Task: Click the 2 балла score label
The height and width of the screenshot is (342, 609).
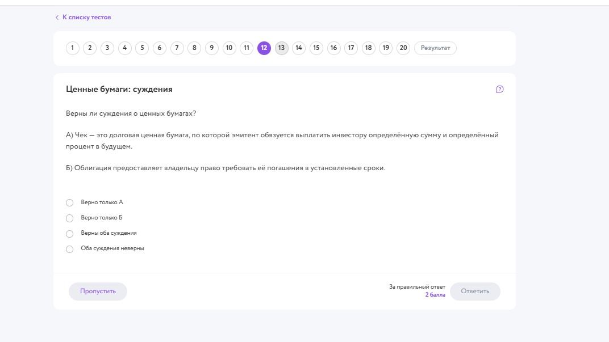Action: (435, 295)
